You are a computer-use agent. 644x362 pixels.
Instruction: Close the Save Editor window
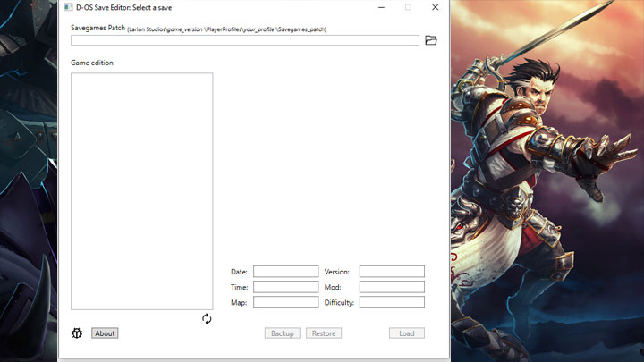click(x=436, y=7)
